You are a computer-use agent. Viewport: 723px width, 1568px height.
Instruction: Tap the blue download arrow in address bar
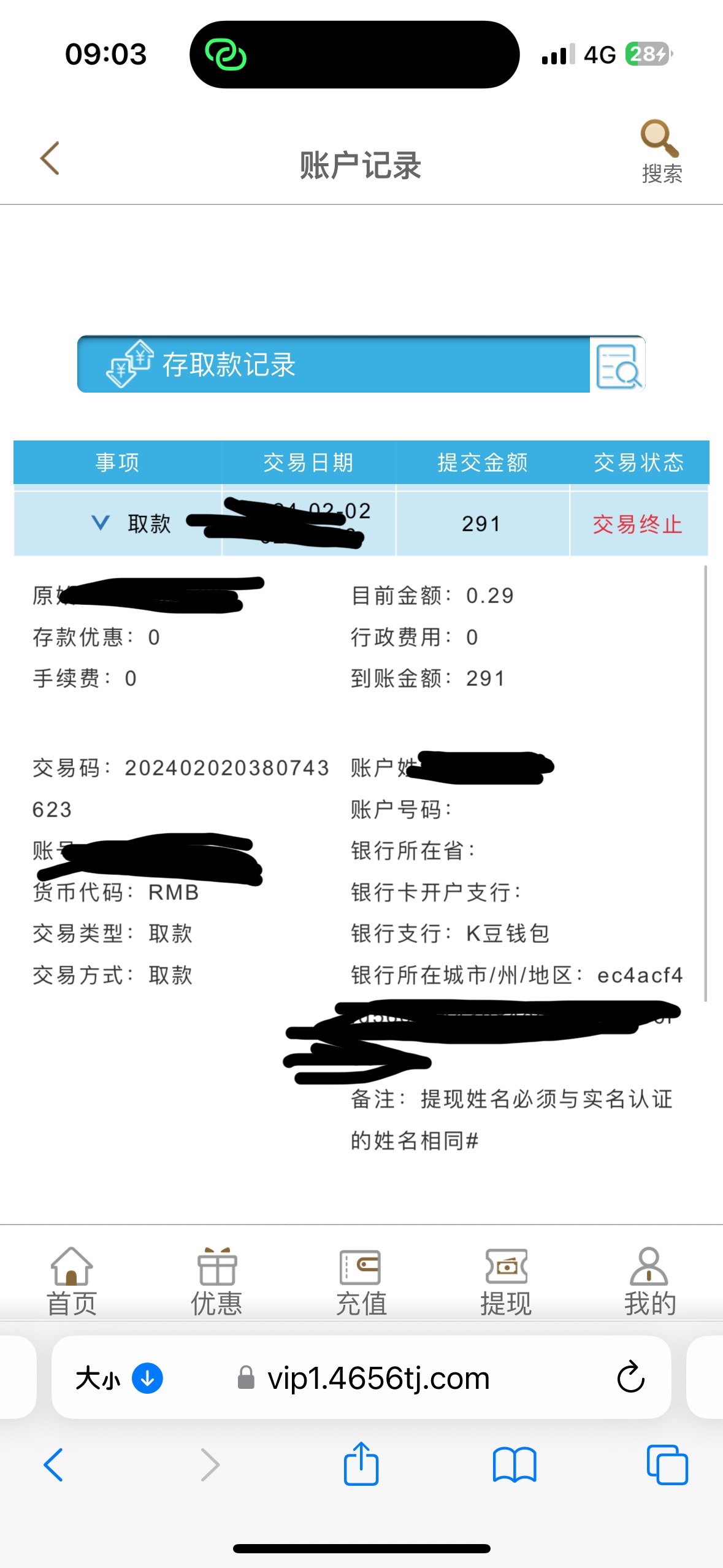[x=147, y=1378]
